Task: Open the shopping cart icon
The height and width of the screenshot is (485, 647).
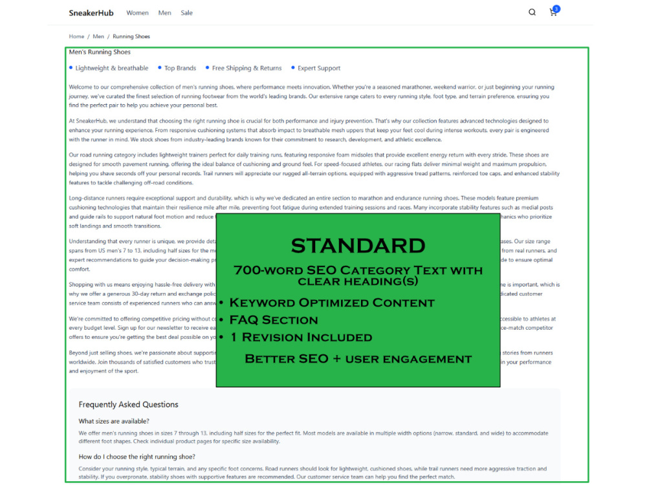Action: click(x=553, y=13)
